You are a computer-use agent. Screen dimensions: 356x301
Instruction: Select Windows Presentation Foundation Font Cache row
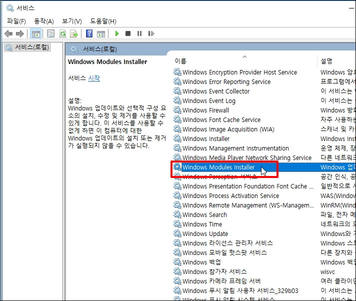(248, 186)
